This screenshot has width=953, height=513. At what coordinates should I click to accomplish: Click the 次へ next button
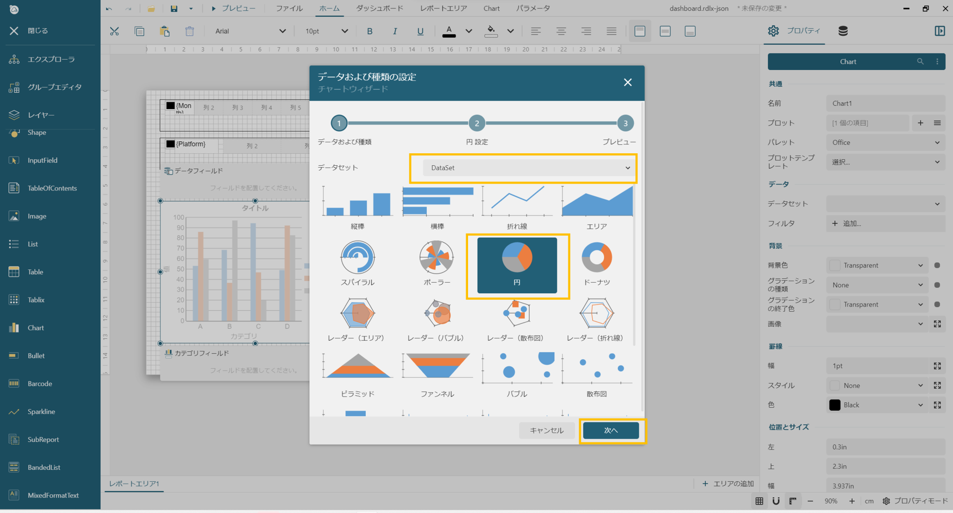click(x=611, y=431)
